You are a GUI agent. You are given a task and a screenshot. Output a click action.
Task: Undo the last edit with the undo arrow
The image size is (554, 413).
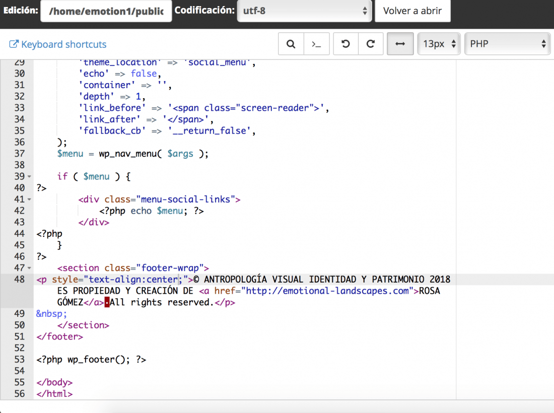click(x=345, y=44)
